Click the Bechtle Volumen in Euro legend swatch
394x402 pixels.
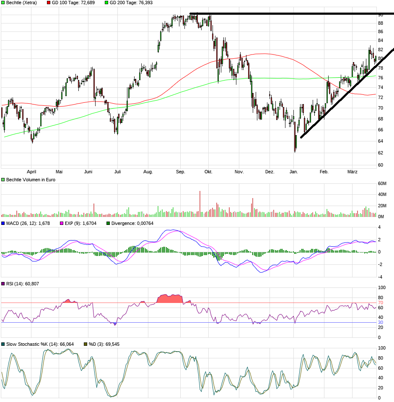(x=3, y=180)
